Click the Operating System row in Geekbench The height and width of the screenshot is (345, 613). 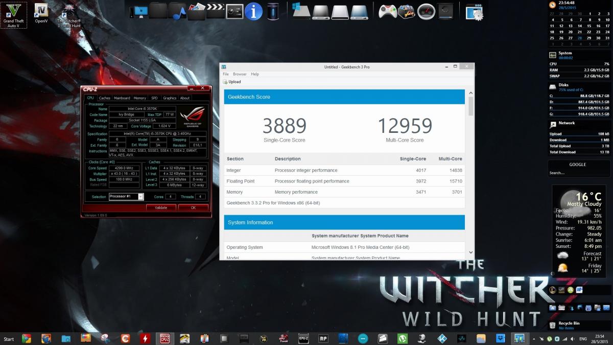[x=344, y=247]
